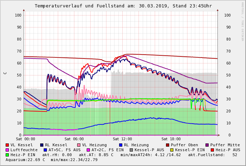Click the Aquarium temperature readout text

pyautogui.click(x=25, y=160)
